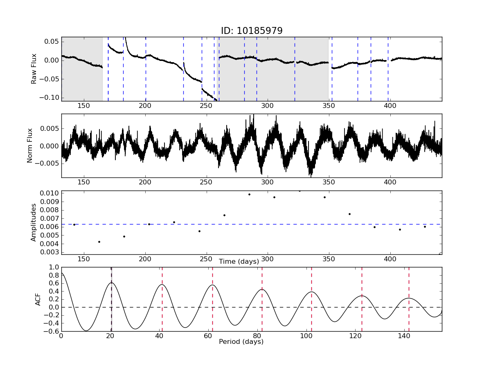The width and height of the screenshot is (491, 368).
Task: Click the first ACF peak near period 20
Action: 111,283
